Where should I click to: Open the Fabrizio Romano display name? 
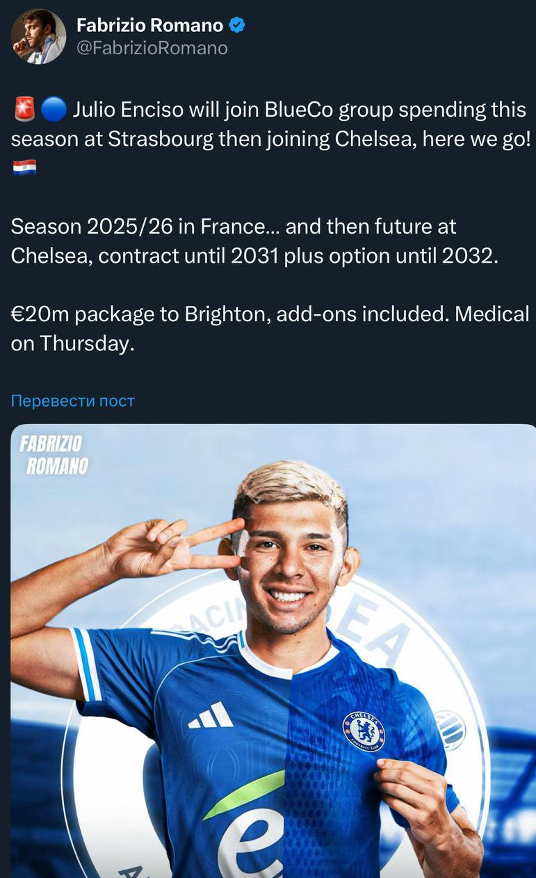[149, 26]
